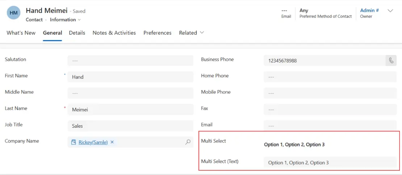Click the empty Middle Name field
Screen dimensions: 402x175
130,93
